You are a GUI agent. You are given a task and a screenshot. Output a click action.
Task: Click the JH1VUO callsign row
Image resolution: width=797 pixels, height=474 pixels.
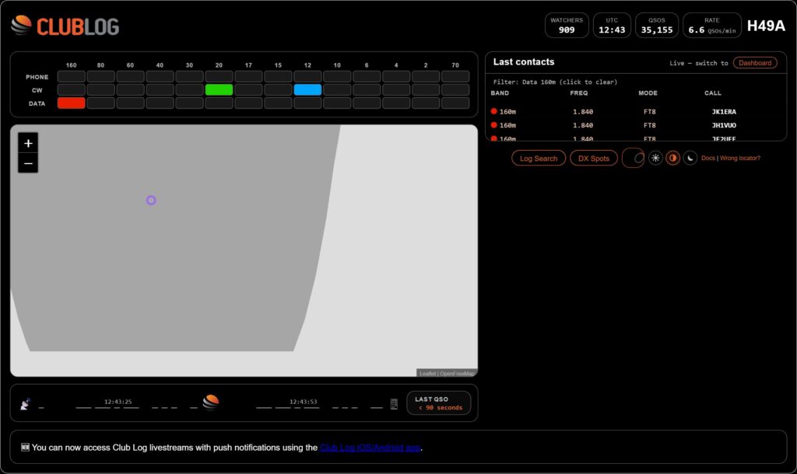[635, 125]
